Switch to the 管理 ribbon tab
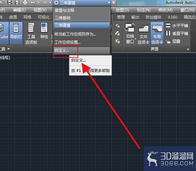 121,17
